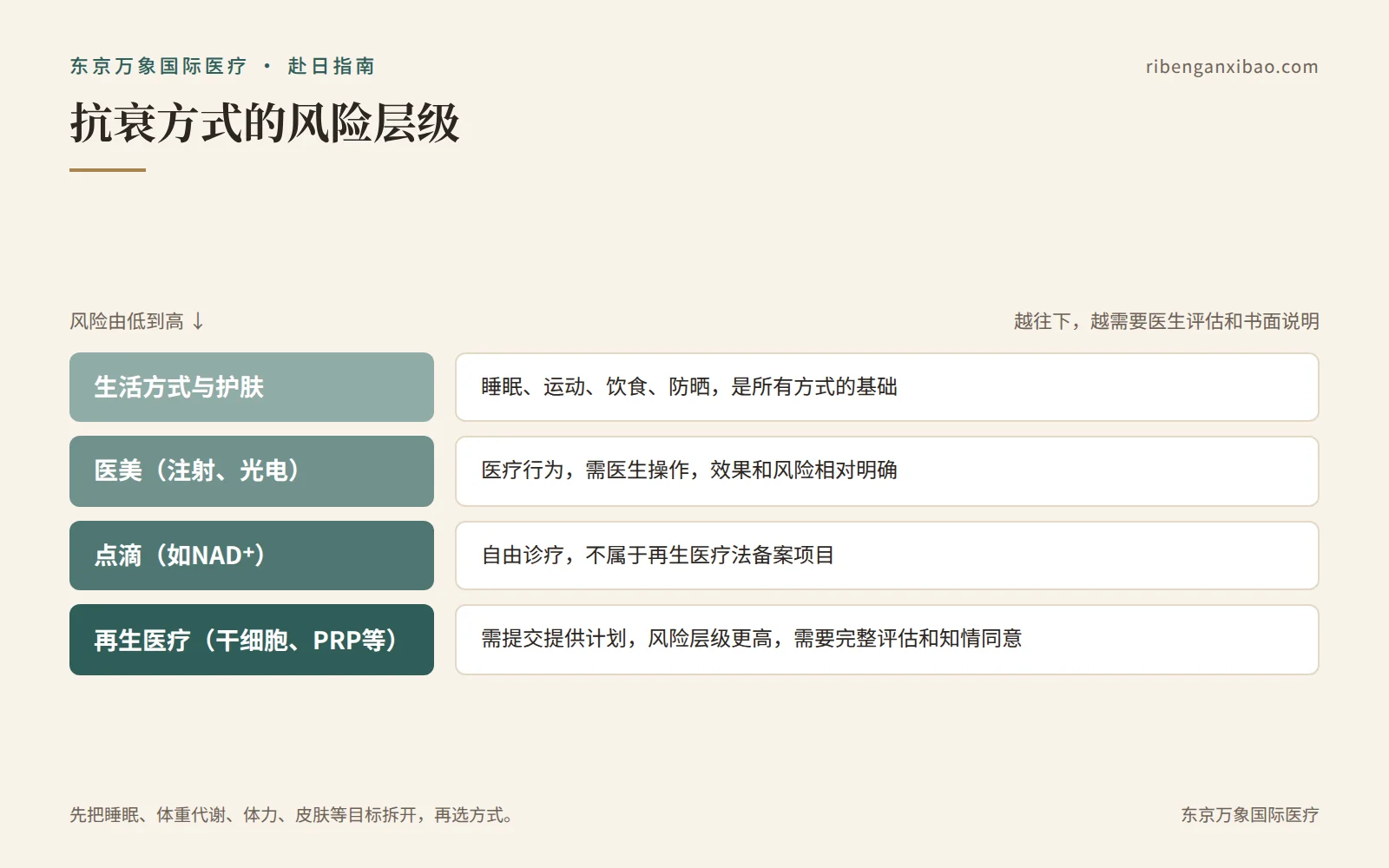The height and width of the screenshot is (868, 1389).
Task: Click the header text 东京万象国际医疗 · 赴日指南
Action: click(222, 66)
